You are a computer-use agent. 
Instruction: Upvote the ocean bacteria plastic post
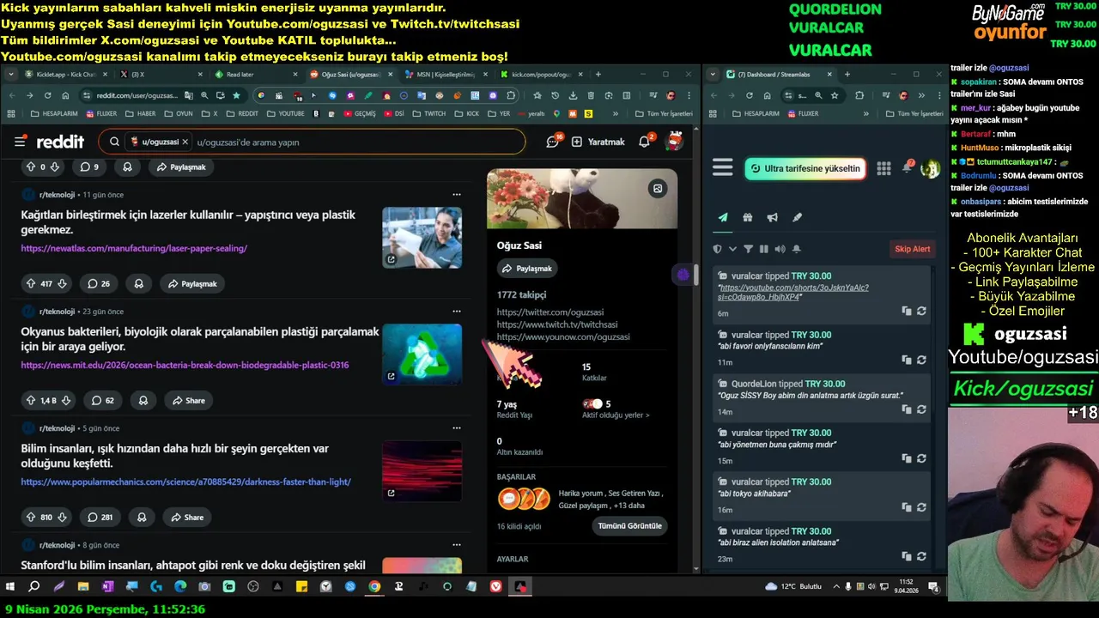[31, 400]
